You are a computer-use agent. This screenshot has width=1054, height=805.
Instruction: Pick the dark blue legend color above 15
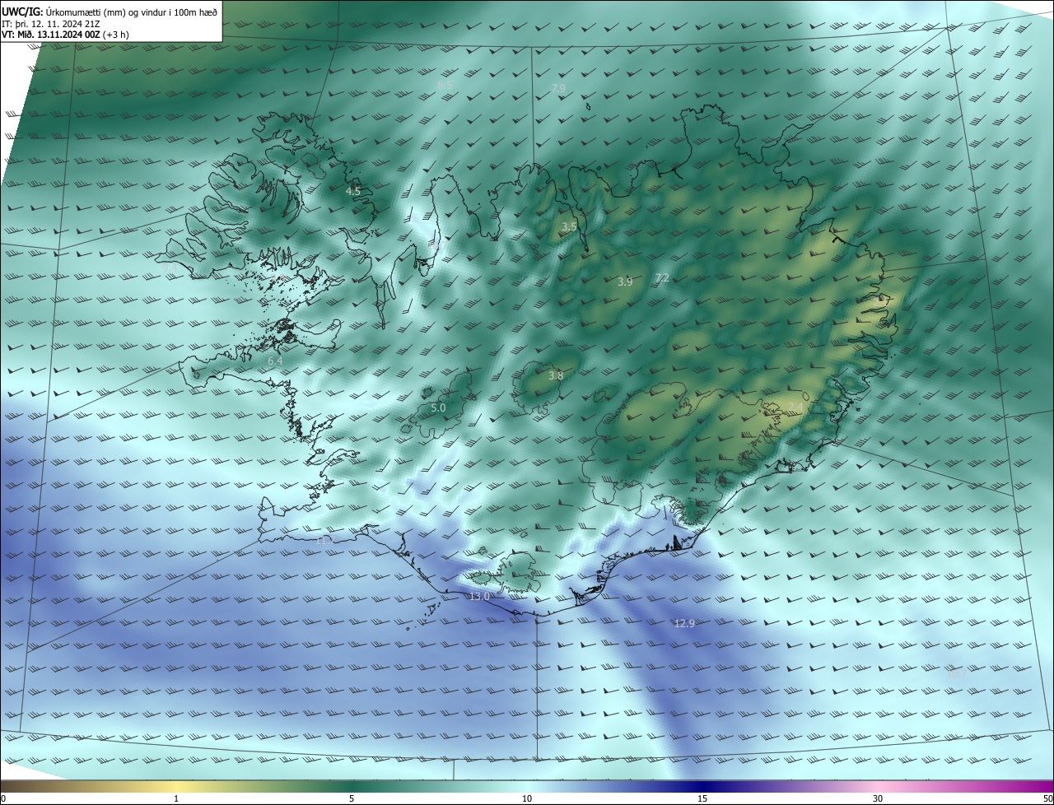pos(702,786)
